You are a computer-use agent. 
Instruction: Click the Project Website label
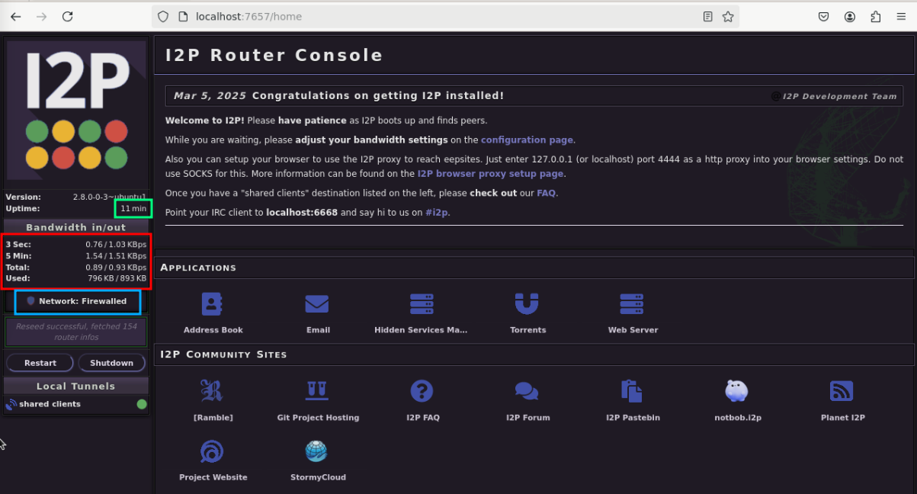coord(213,477)
